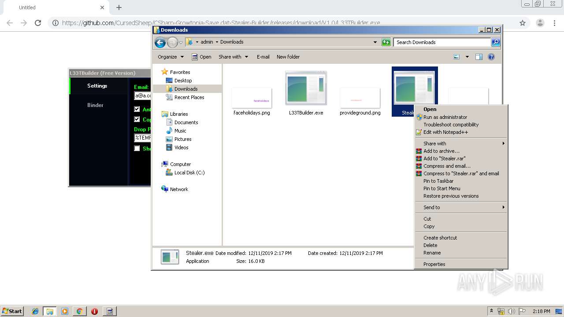Launch Internet Explorer from taskbar
The height and width of the screenshot is (317, 564).
click(x=35, y=311)
